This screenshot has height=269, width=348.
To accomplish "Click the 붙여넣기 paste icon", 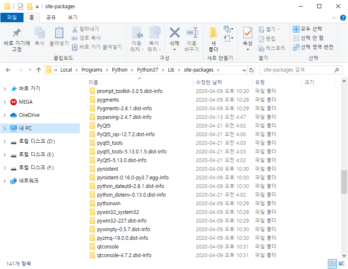I will 59,36.
